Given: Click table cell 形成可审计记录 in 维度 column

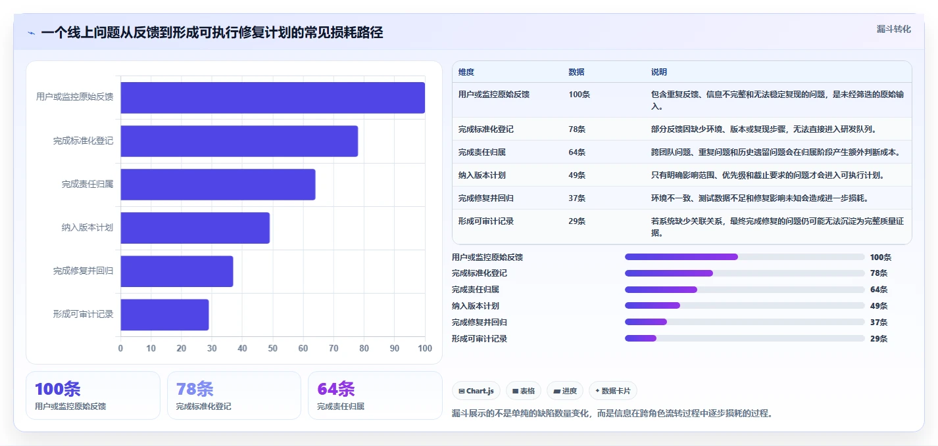Looking at the screenshot, I should coord(486,221).
